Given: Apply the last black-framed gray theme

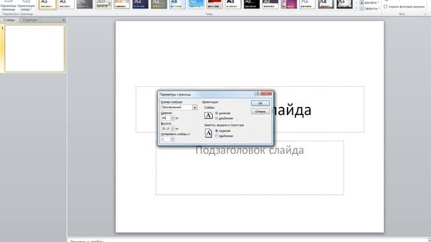Looking at the screenshot, I should pos(344,5).
